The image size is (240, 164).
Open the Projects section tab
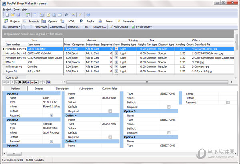(x=12, y=21)
